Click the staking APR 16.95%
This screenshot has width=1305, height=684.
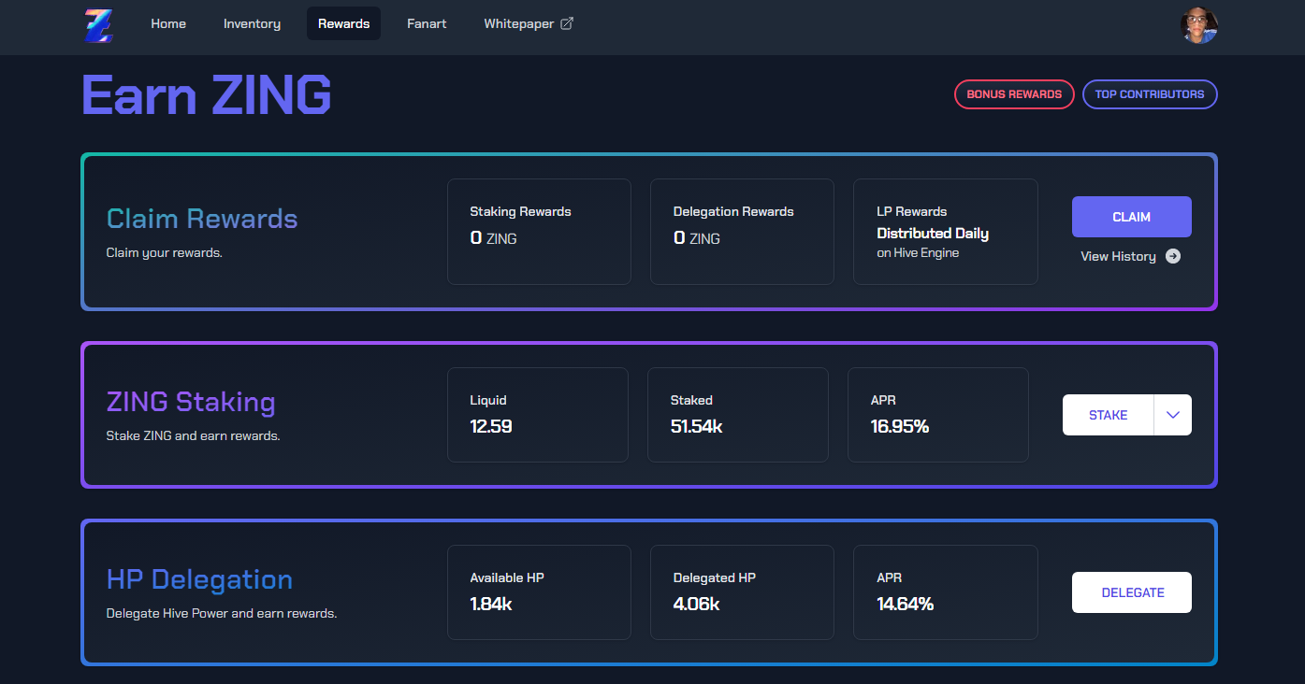coord(899,427)
